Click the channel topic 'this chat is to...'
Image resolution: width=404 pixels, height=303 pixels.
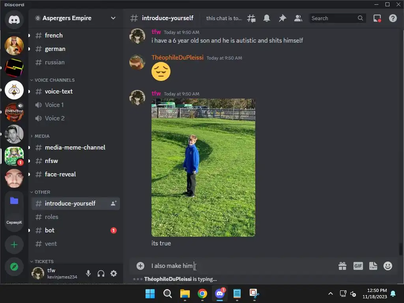224,18
